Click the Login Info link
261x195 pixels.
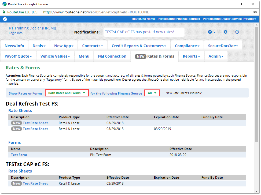click(x=16, y=33)
